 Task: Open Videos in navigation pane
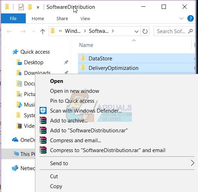coord(29,126)
